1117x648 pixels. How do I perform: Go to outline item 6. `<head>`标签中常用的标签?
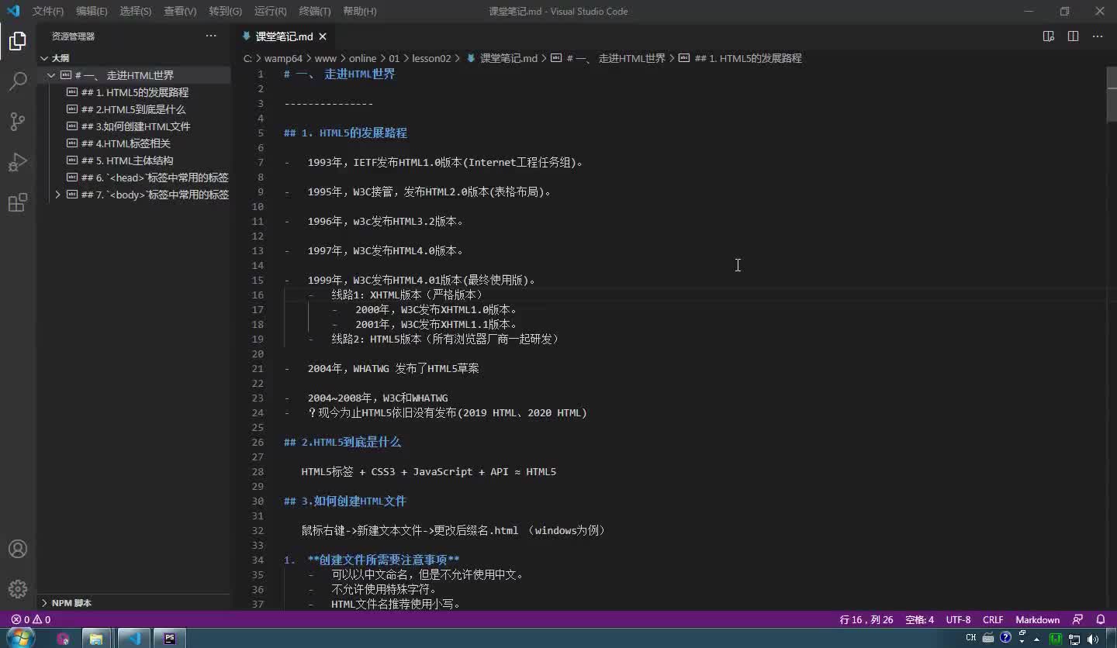[154, 178]
